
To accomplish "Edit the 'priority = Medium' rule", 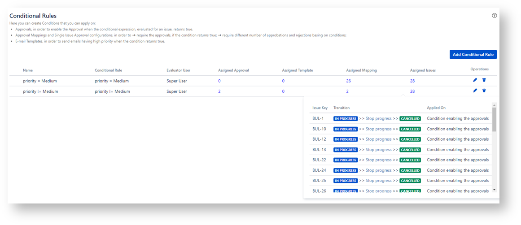I will coord(475,80).
